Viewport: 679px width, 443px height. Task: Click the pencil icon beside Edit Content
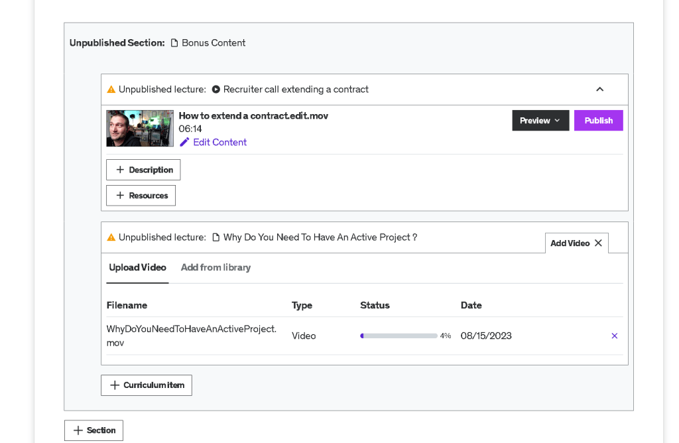184,142
